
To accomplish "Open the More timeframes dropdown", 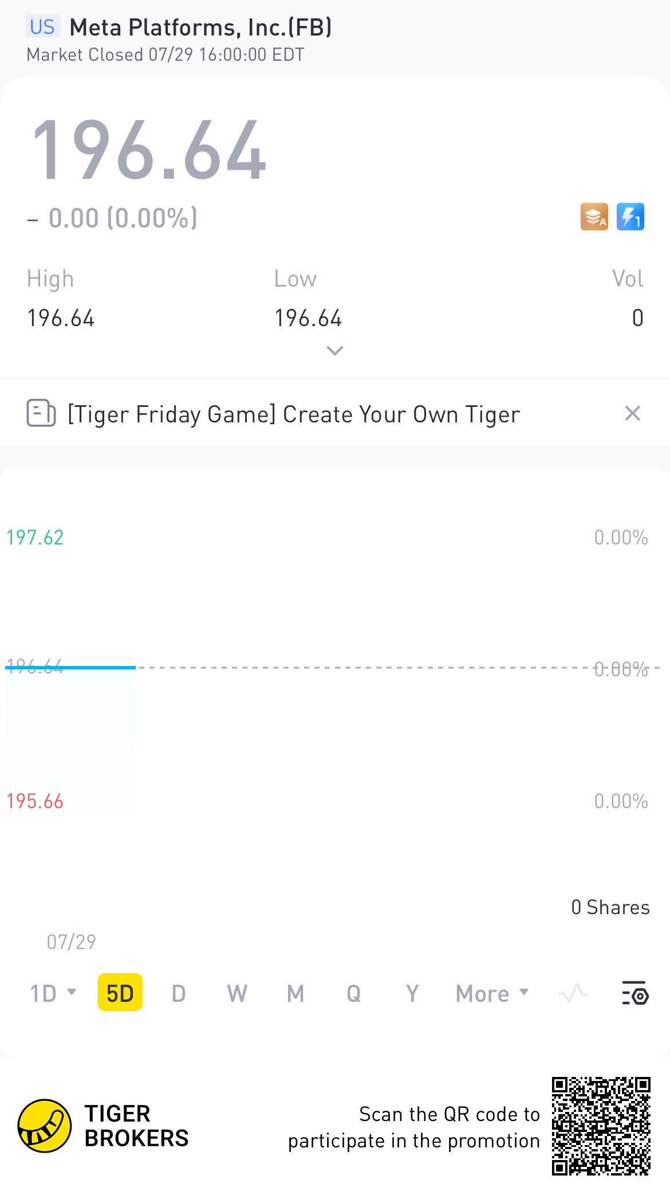I will point(492,993).
